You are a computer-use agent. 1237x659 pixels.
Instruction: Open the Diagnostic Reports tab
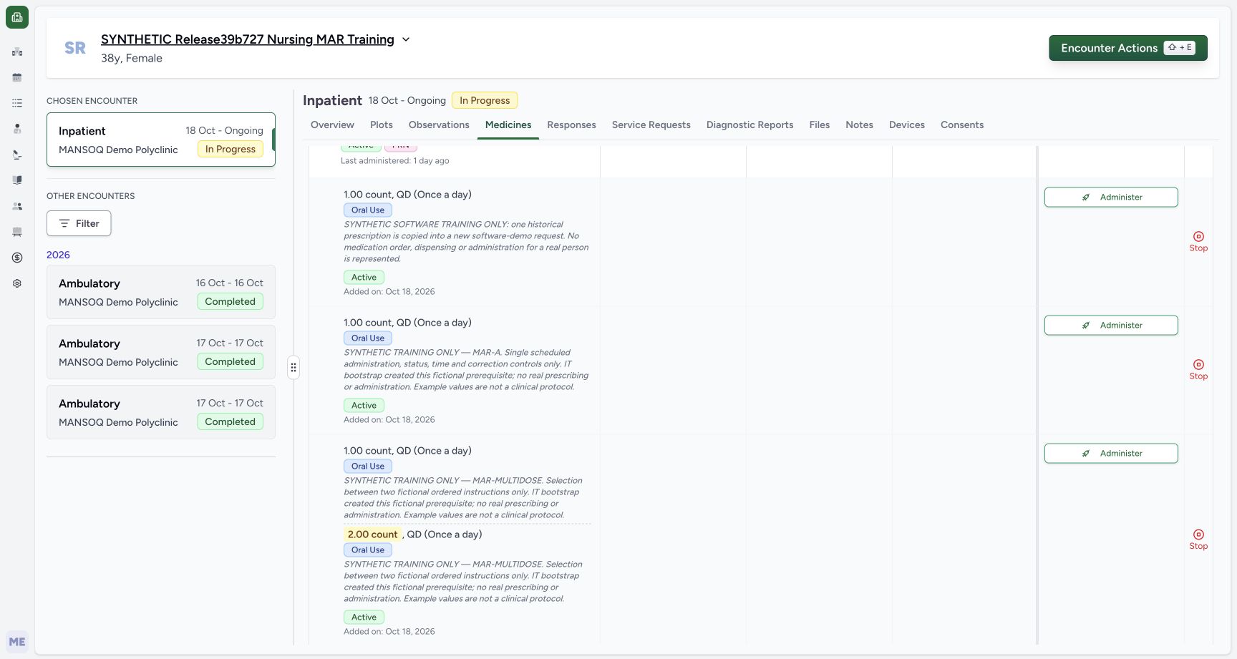(x=750, y=125)
